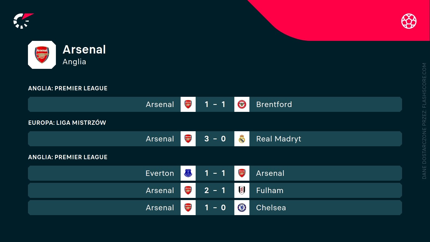This screenshot has height=242, width=430.
Task: Click the Flashscore logo in top-left corner
Action: point(23,21)
